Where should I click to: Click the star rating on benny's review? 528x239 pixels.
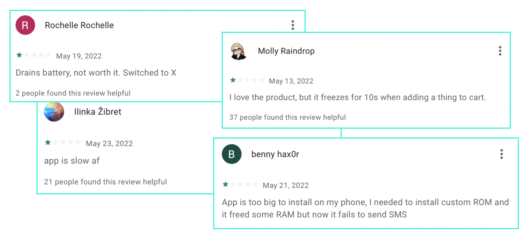240,185
